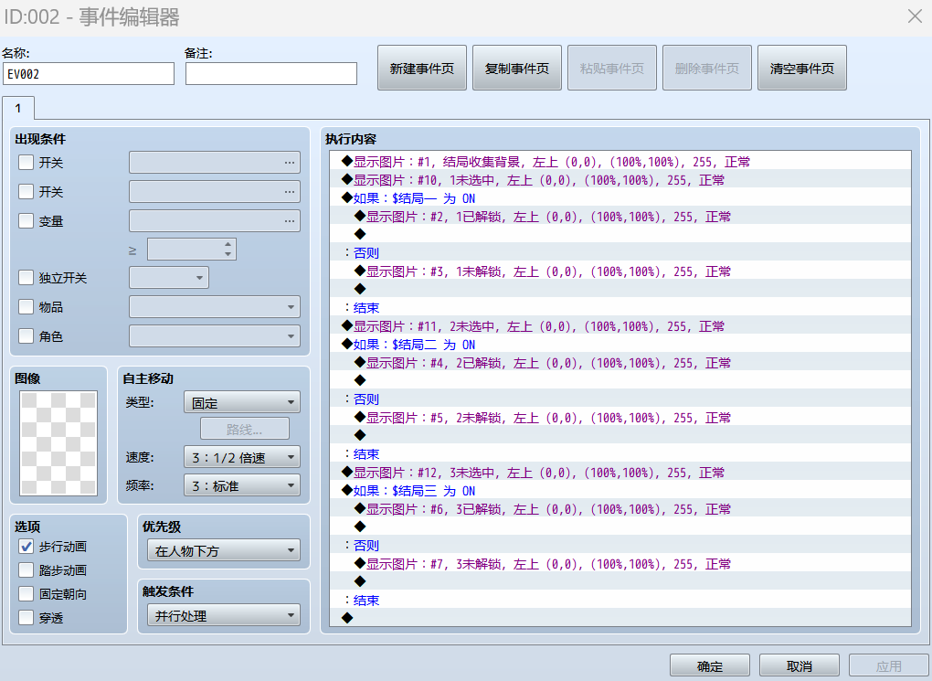This screenshot has width=932, height=681.
Task: Select command 显示图片 #3 1未解锁
Action: 620,271
